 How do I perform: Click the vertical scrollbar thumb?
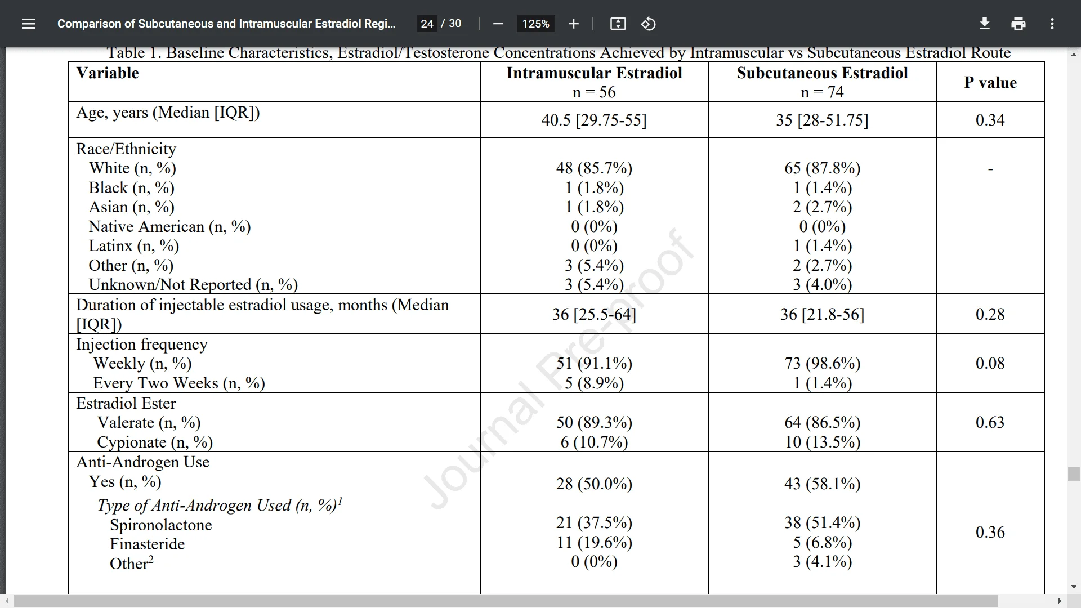pos(1074,474)
